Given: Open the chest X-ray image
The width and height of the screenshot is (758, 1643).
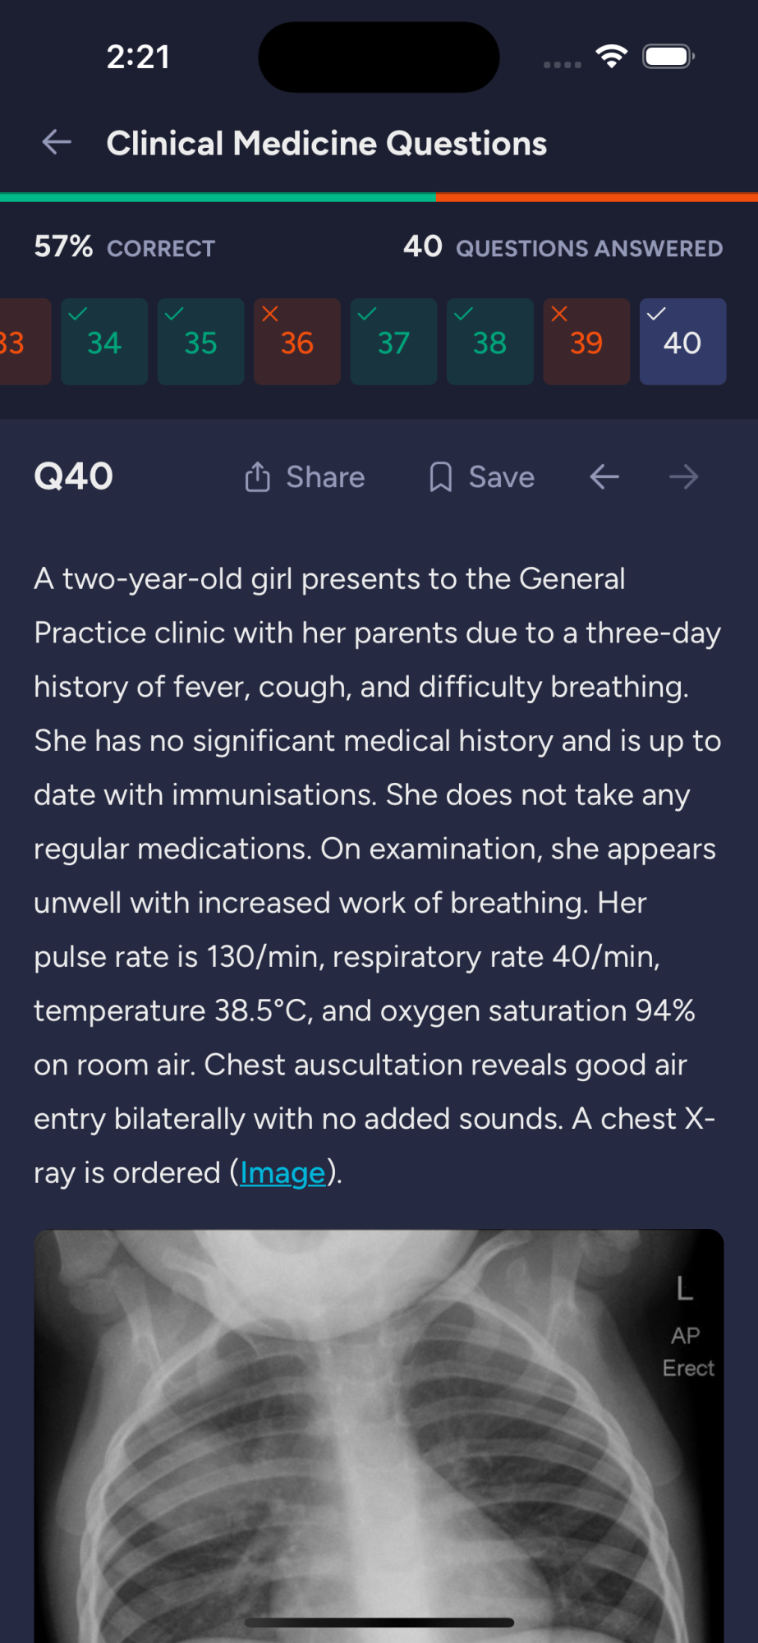Looking at the screenshot, I should pos(379,1436).
